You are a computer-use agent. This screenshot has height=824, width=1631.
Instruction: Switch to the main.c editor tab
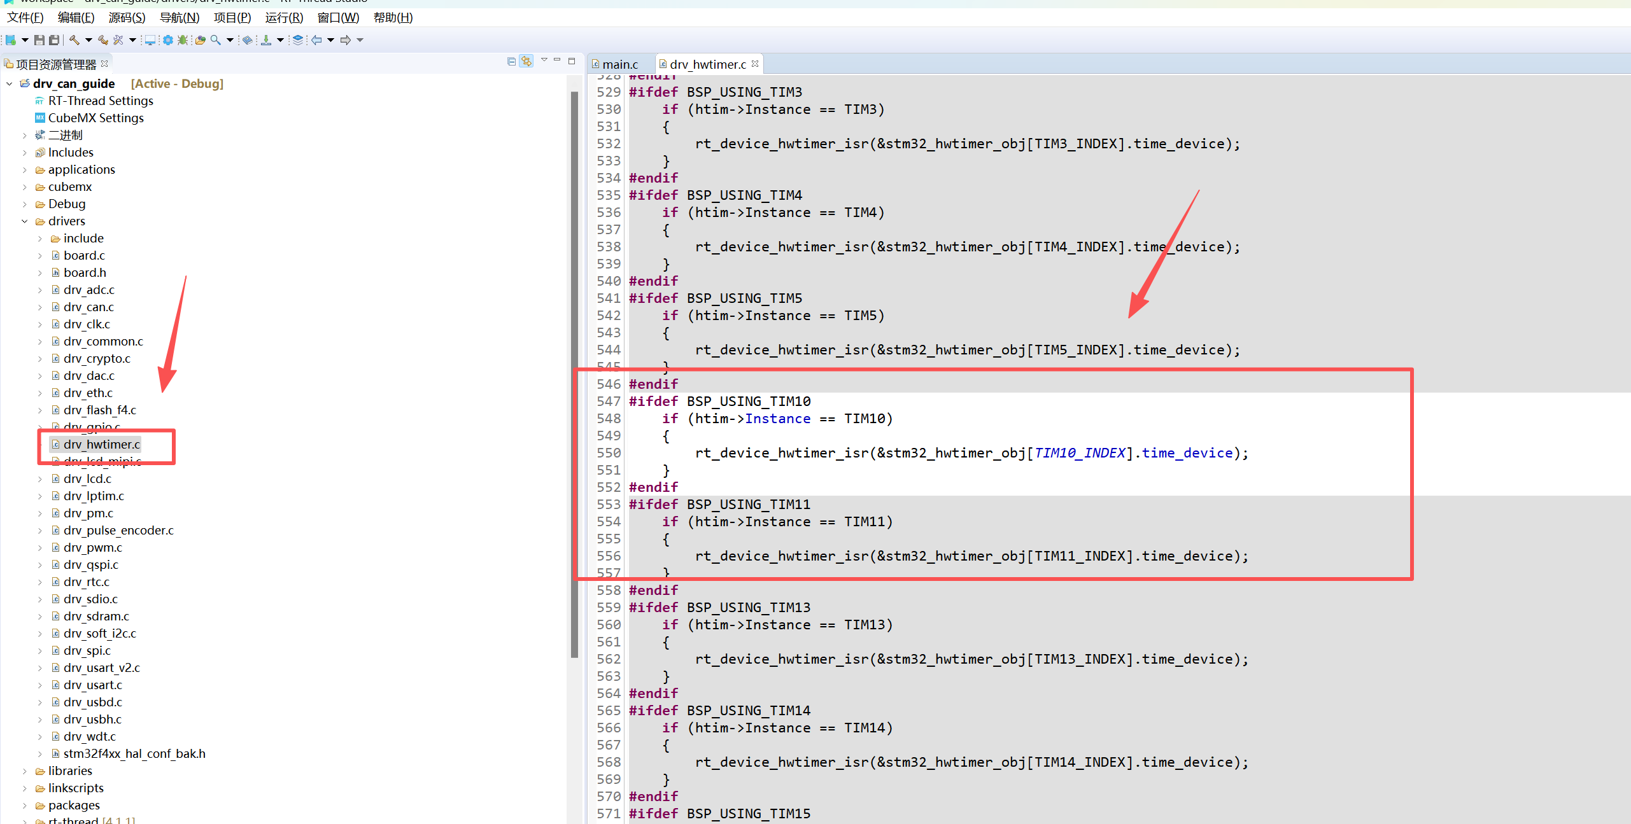tap(622, 64)
